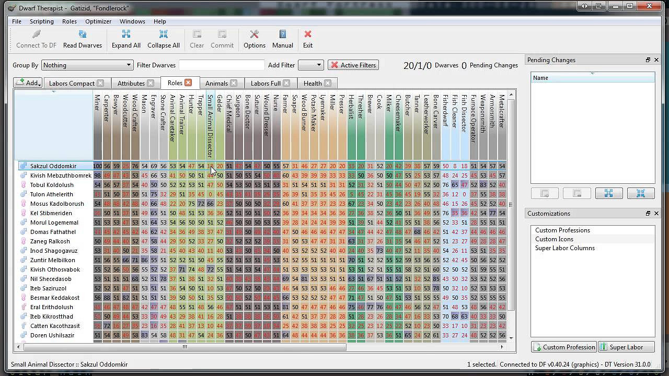Open the Optimizer menu

point(98,21)
